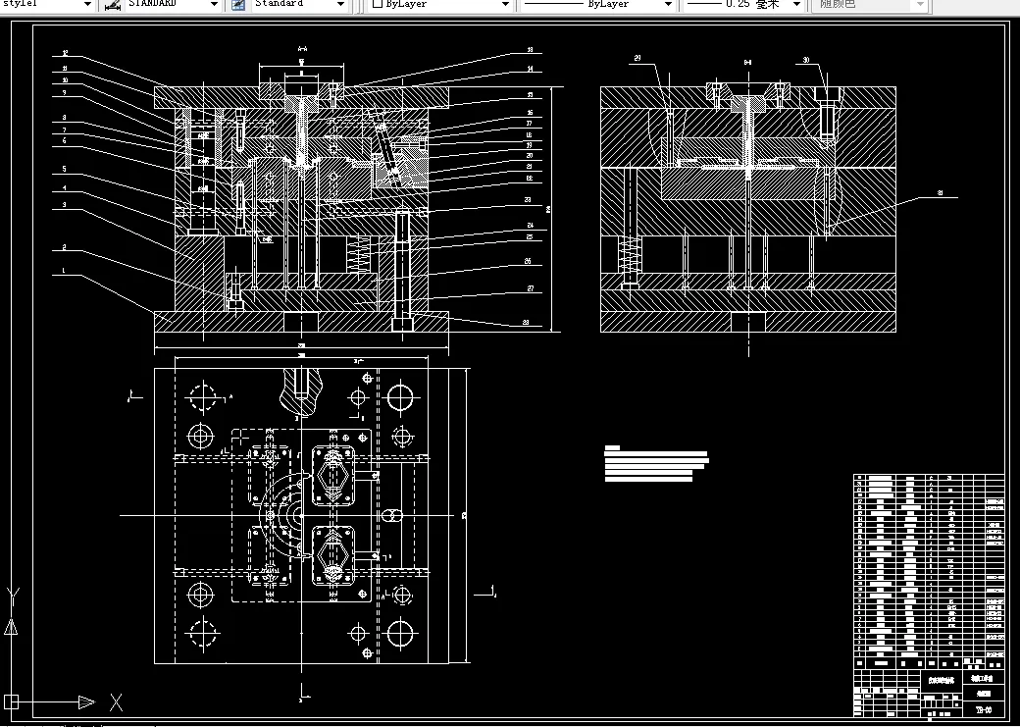The height and width of the screenshot is (727, 1020).
Task: Select part balloon number 27
Action: tap(531, 288)
